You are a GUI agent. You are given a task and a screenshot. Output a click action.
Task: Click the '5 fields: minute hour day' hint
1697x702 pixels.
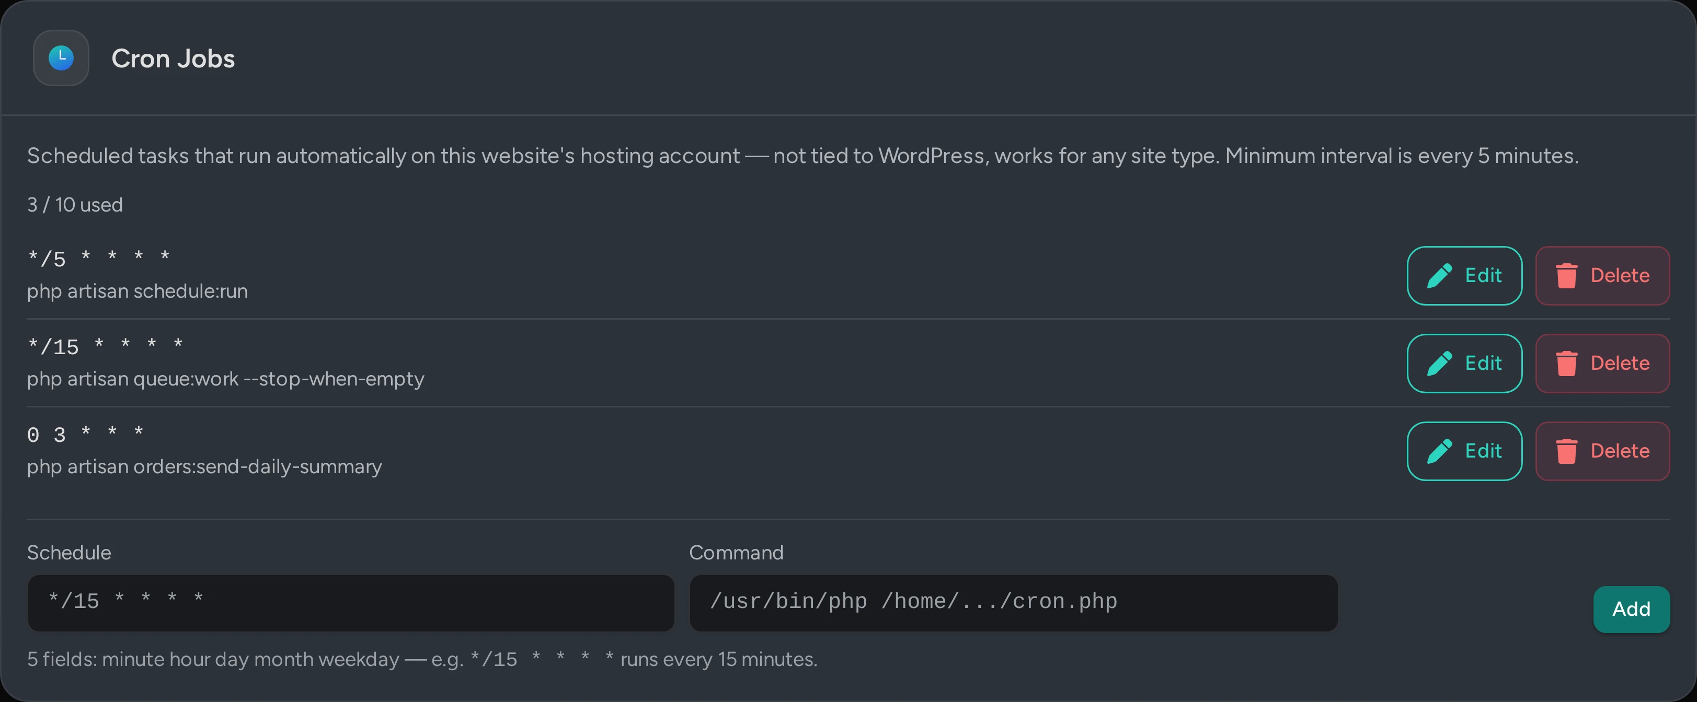coord(421,659)
